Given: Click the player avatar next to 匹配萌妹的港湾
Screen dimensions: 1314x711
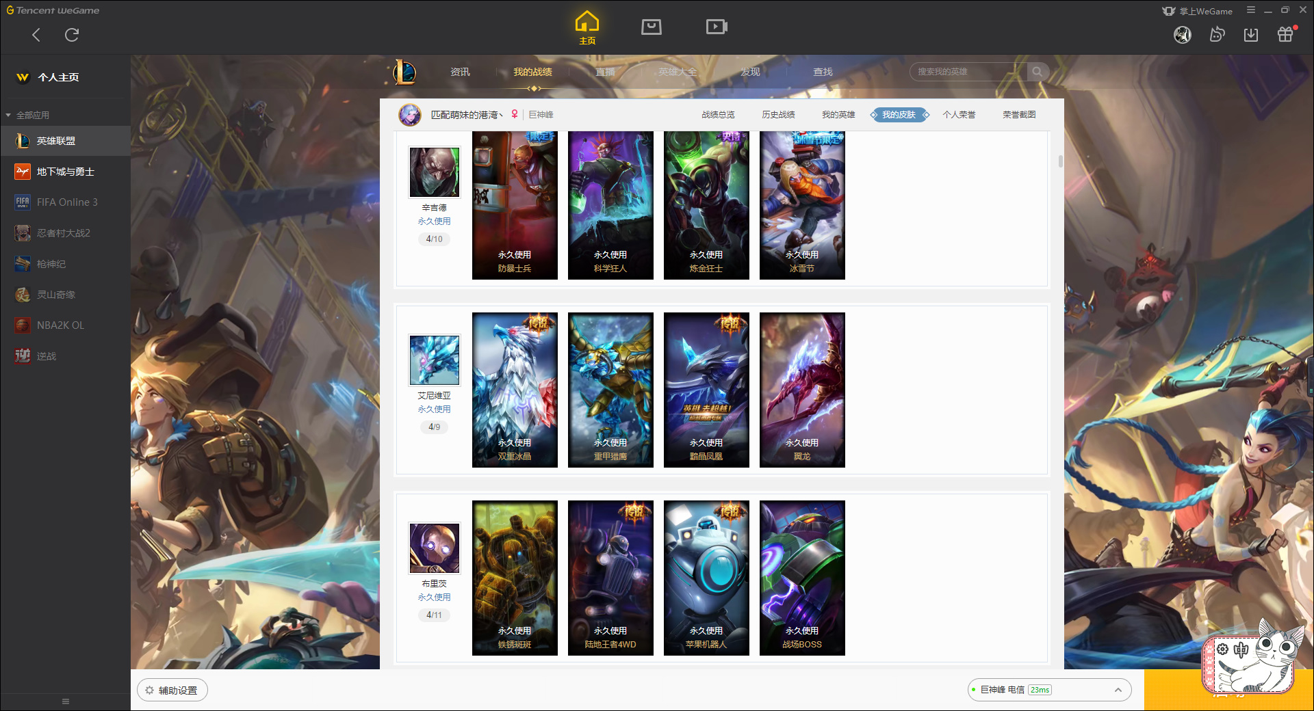Looking at the screenshot, I should pyautogui.click(x=410, y=115).
